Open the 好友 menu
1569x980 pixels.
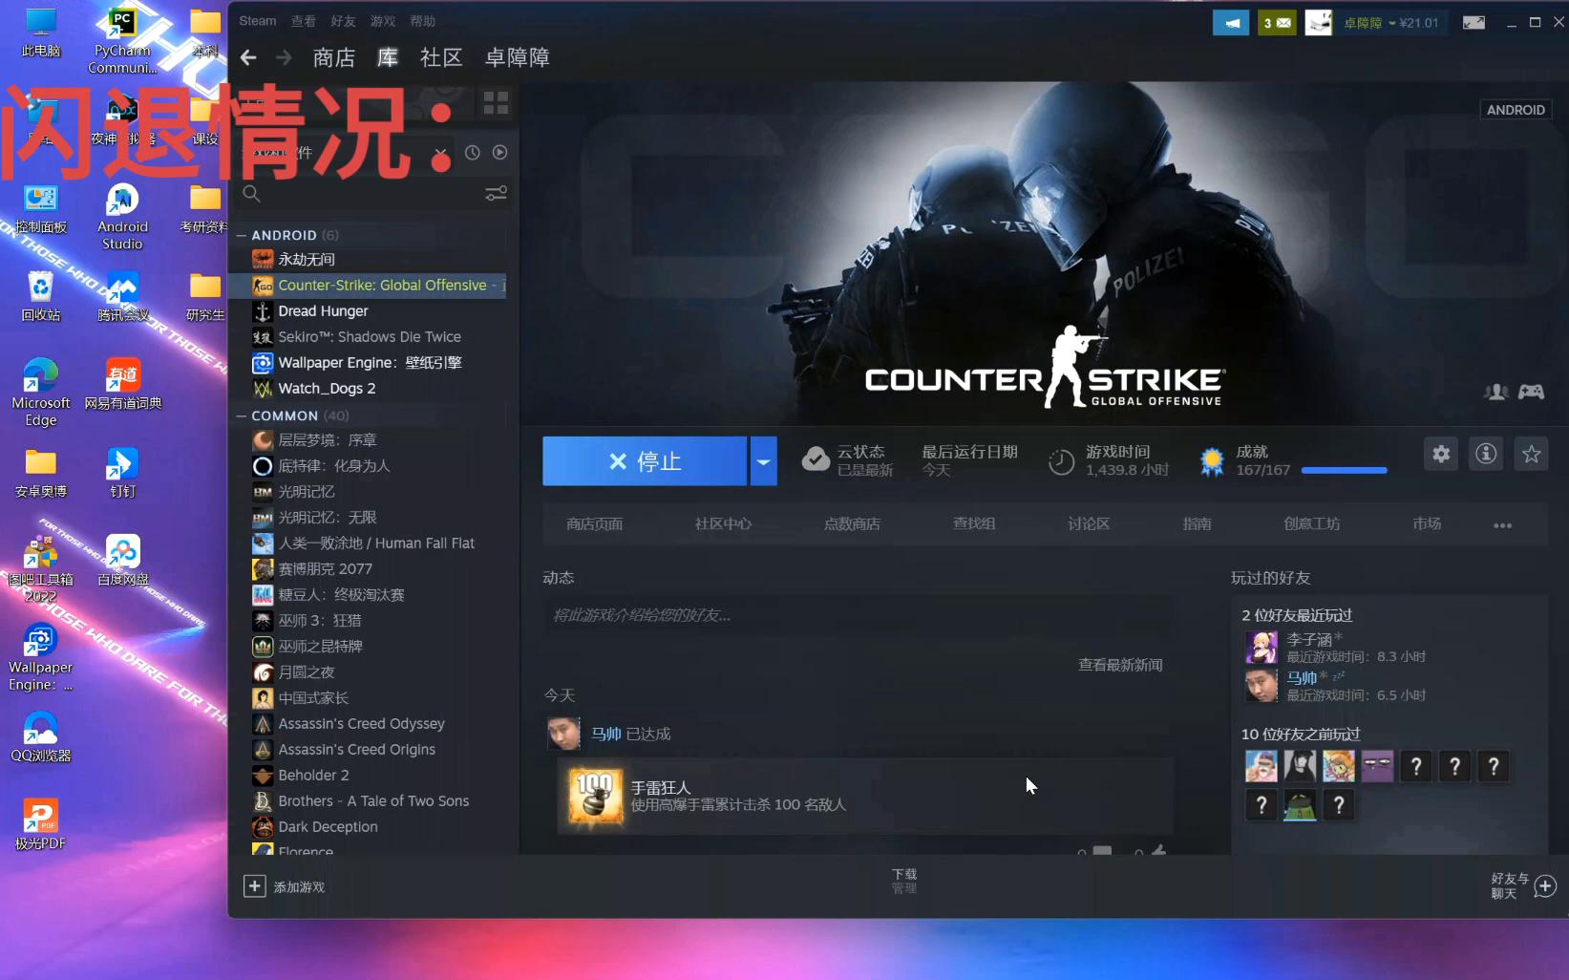343,21
